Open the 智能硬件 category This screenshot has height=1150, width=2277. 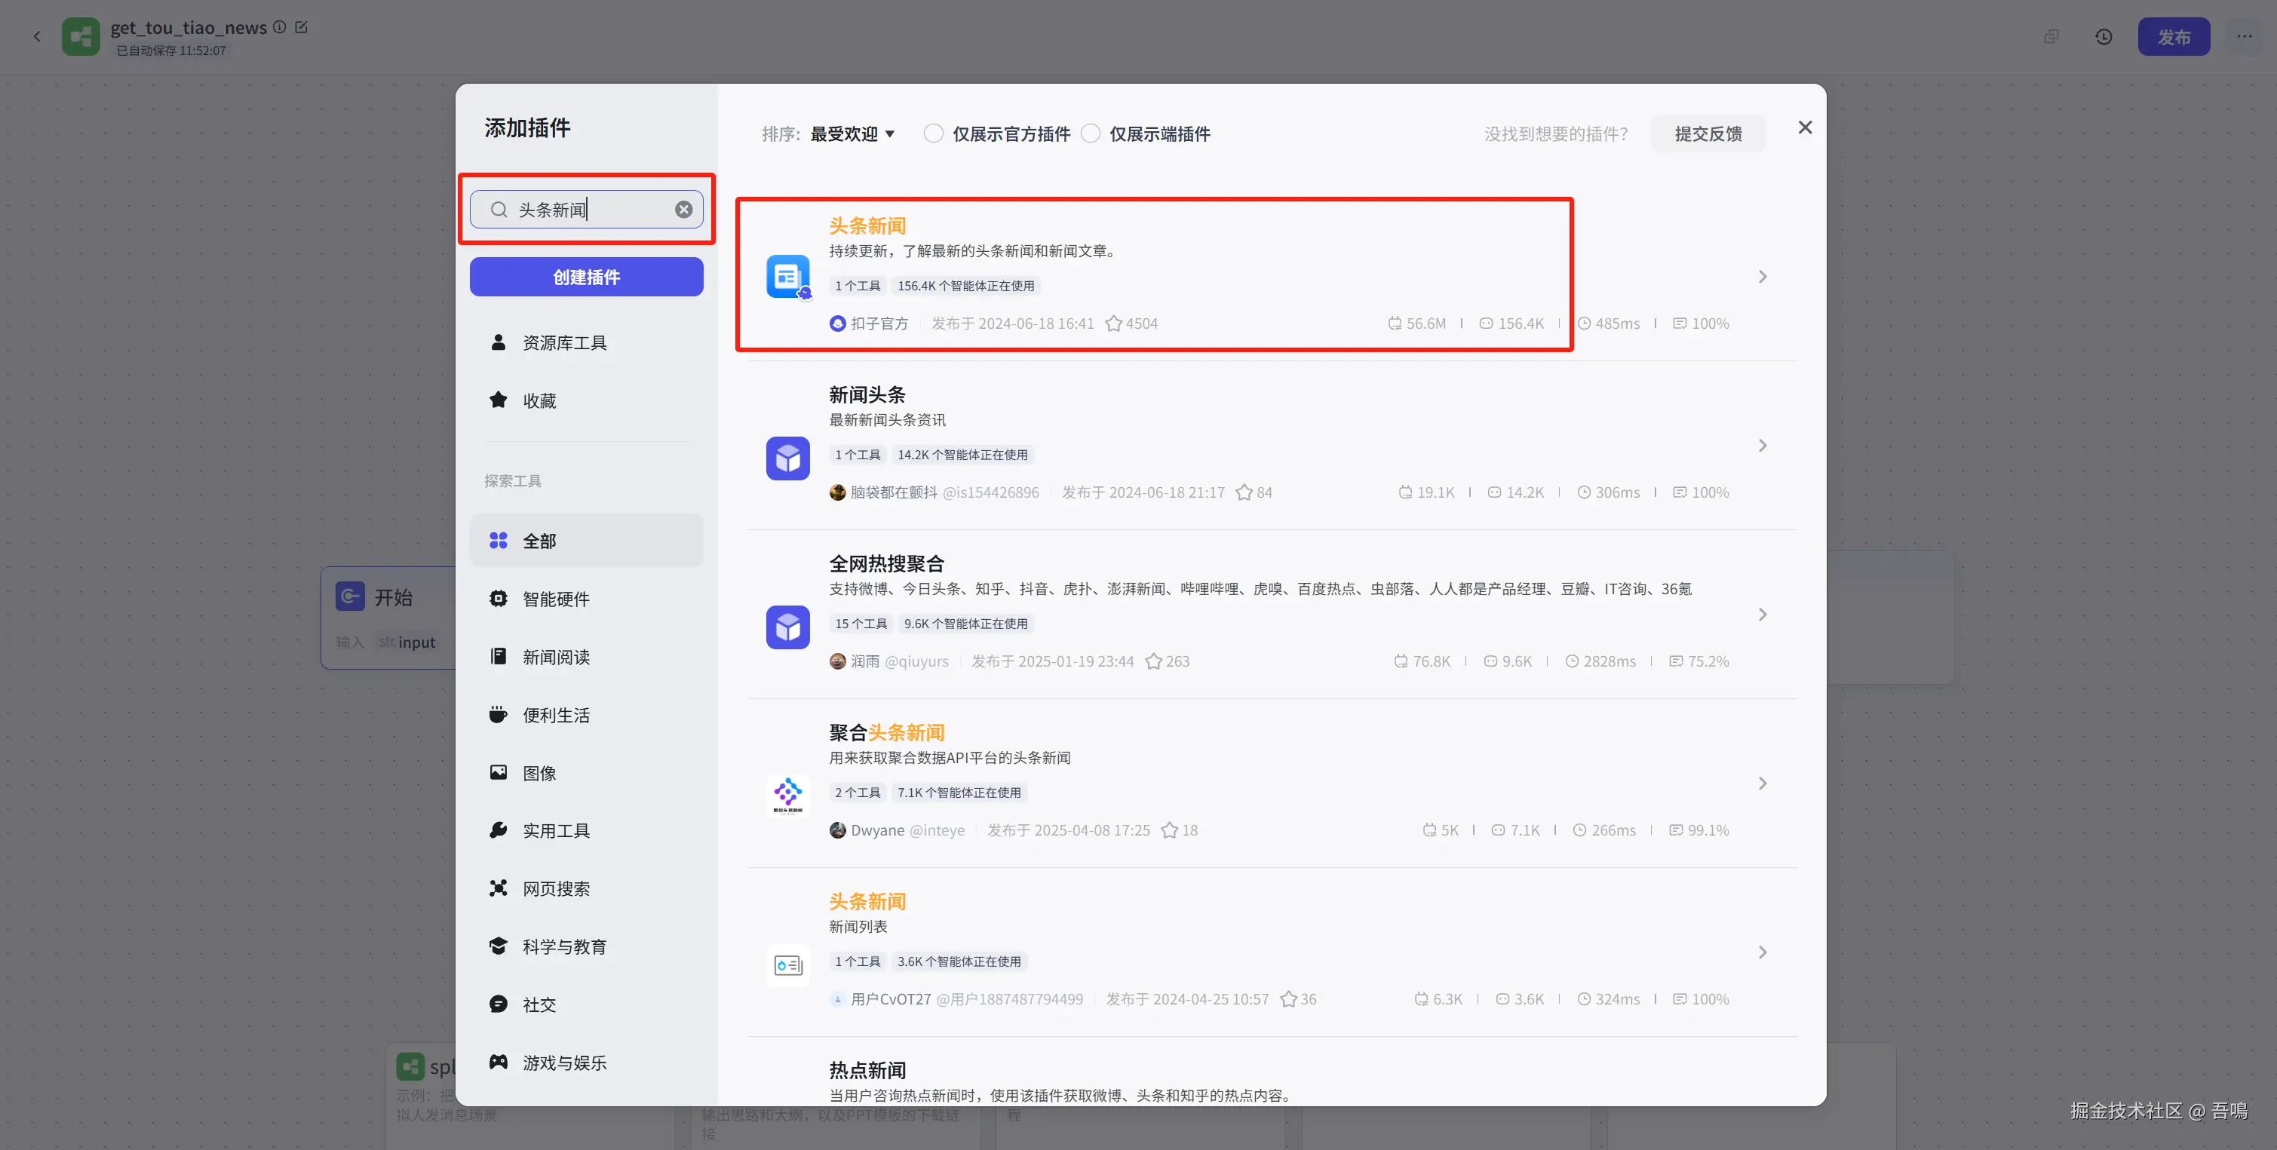556,599
